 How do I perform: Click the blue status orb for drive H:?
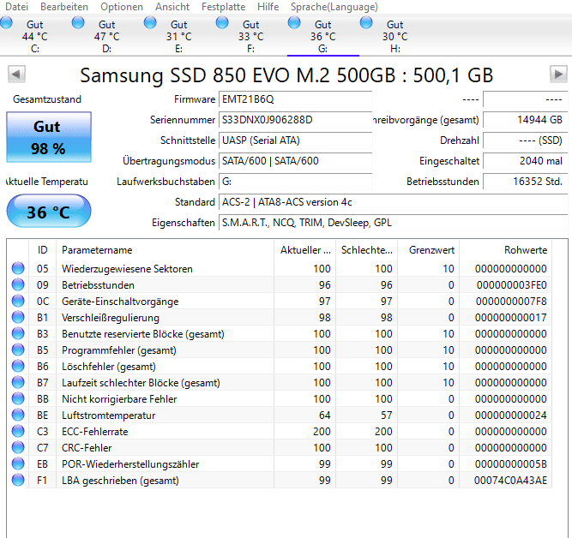[x=366, y=22]
